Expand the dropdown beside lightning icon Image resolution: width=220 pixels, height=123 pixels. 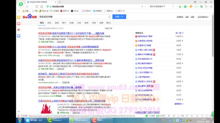145,6
